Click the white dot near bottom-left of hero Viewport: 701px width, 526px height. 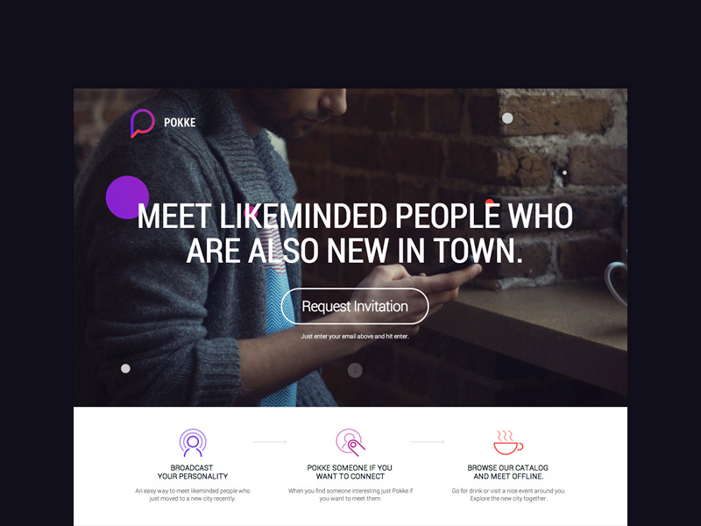tap(125, 368)
